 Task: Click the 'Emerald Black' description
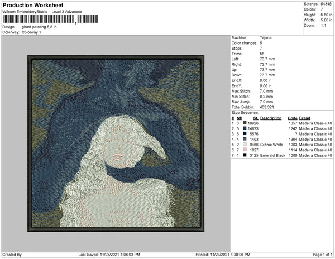click(x=272, y=155)
